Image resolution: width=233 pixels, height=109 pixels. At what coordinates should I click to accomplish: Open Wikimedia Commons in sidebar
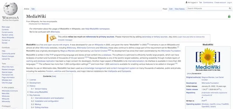10,91
